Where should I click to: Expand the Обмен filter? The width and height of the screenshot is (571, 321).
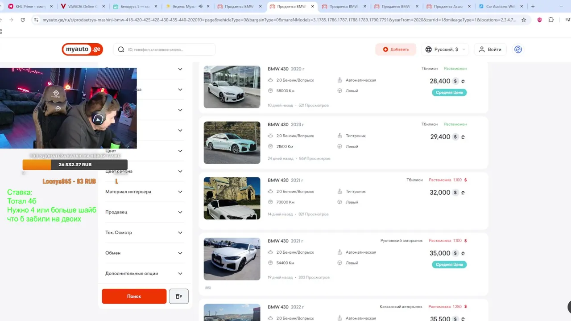click(x=180, y=253)
